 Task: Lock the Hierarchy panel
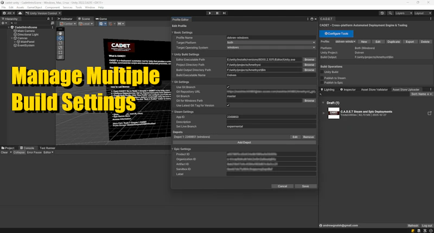point(48,19)
